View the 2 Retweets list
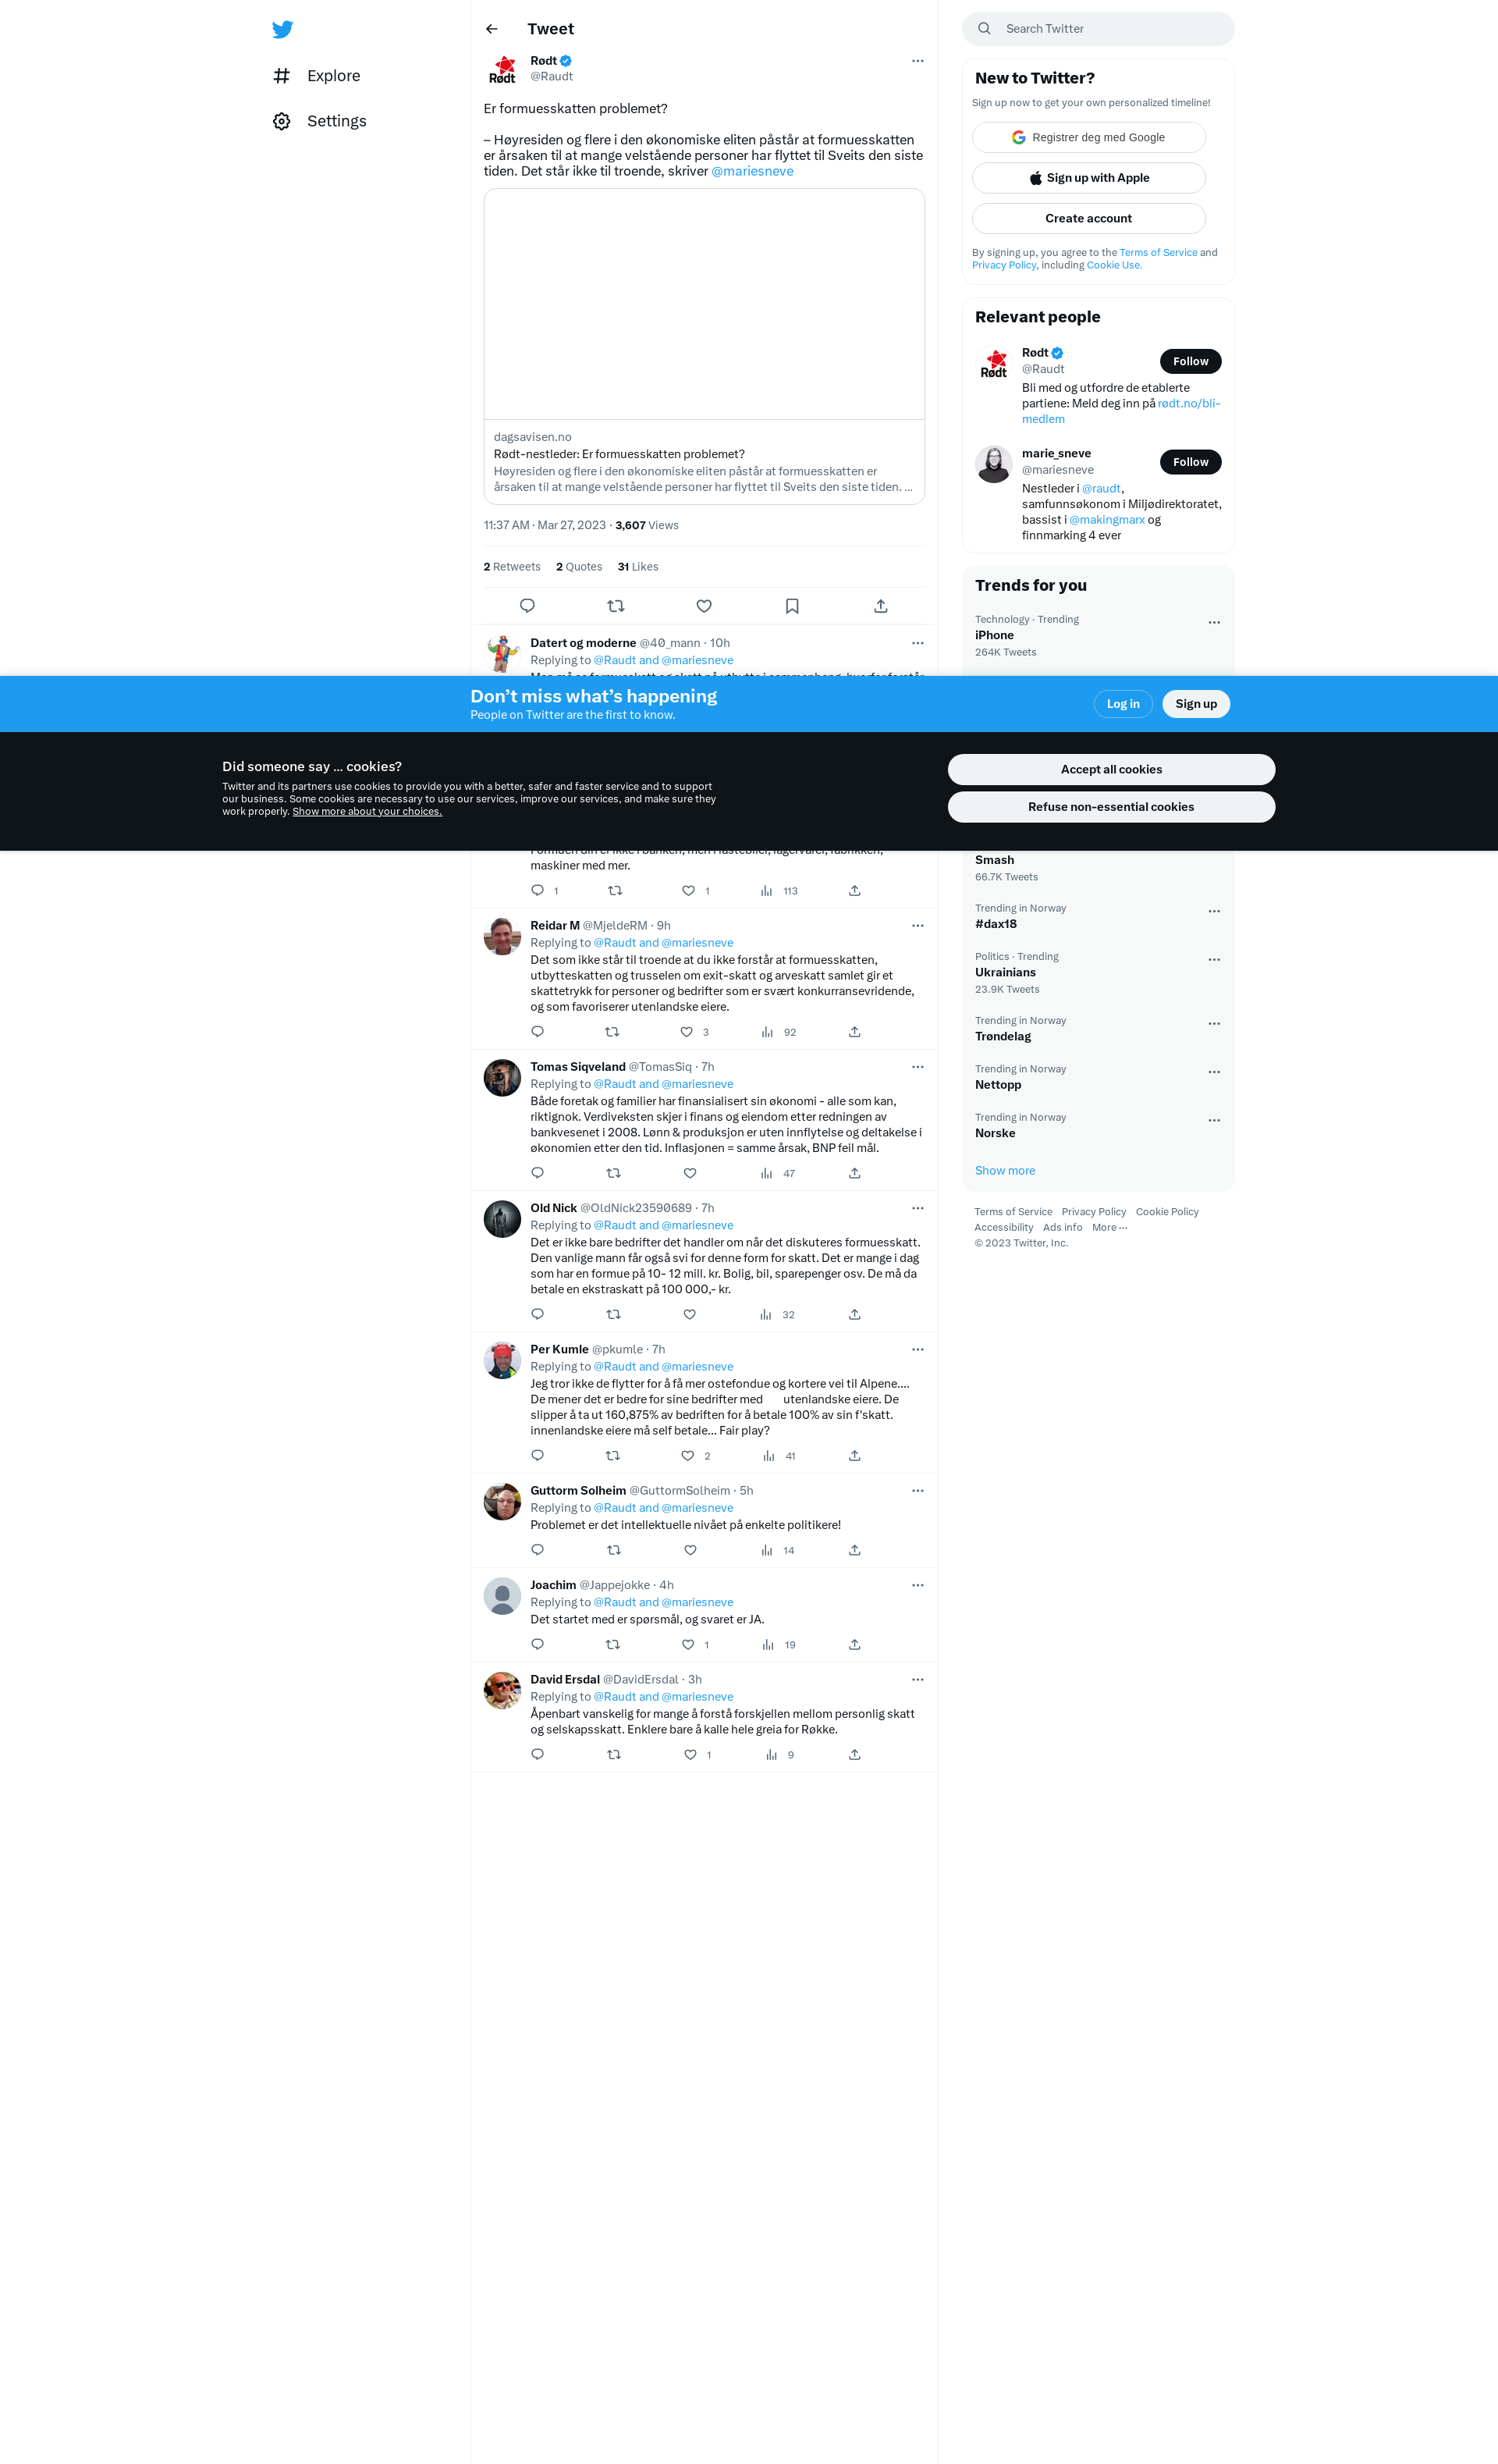1498x2464 pixels. [x=512, y=567]
